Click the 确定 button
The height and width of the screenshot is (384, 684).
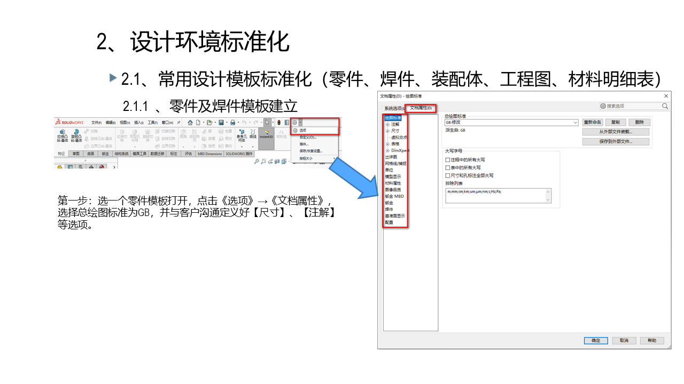click(596, 340)
